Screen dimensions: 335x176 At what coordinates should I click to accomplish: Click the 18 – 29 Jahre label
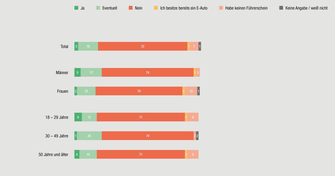pos(57,117)
